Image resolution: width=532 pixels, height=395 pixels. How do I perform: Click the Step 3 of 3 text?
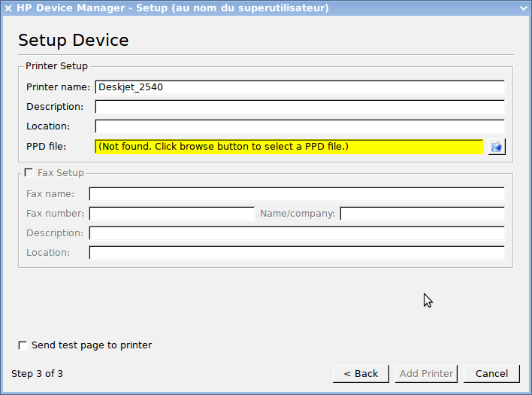point(37,374)
